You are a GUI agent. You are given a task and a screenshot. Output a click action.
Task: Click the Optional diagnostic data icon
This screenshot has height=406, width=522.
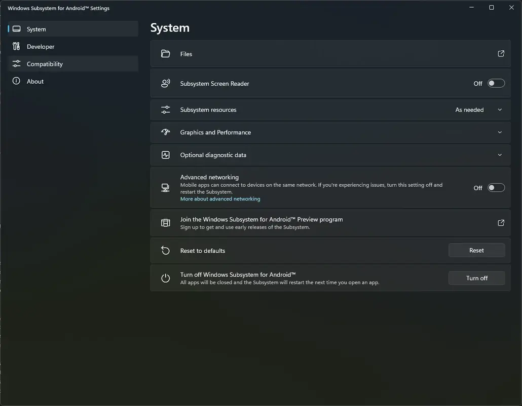point(165,155)
